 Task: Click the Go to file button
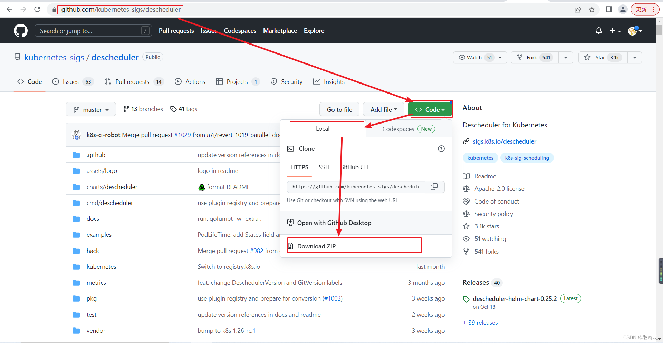[x=339, y=109]
